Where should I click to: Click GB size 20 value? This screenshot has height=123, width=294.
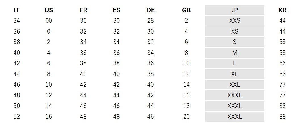(186, 117)
